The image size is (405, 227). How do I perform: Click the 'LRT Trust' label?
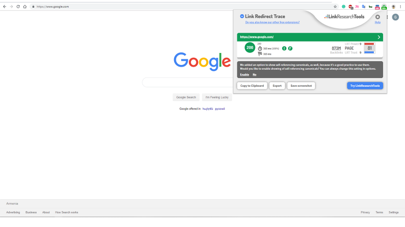click(x=351, y=52)
